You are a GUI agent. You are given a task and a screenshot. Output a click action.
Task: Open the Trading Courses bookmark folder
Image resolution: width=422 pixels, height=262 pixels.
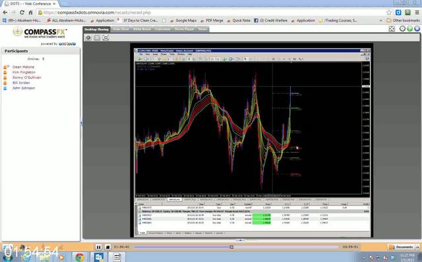pos(338,20)
